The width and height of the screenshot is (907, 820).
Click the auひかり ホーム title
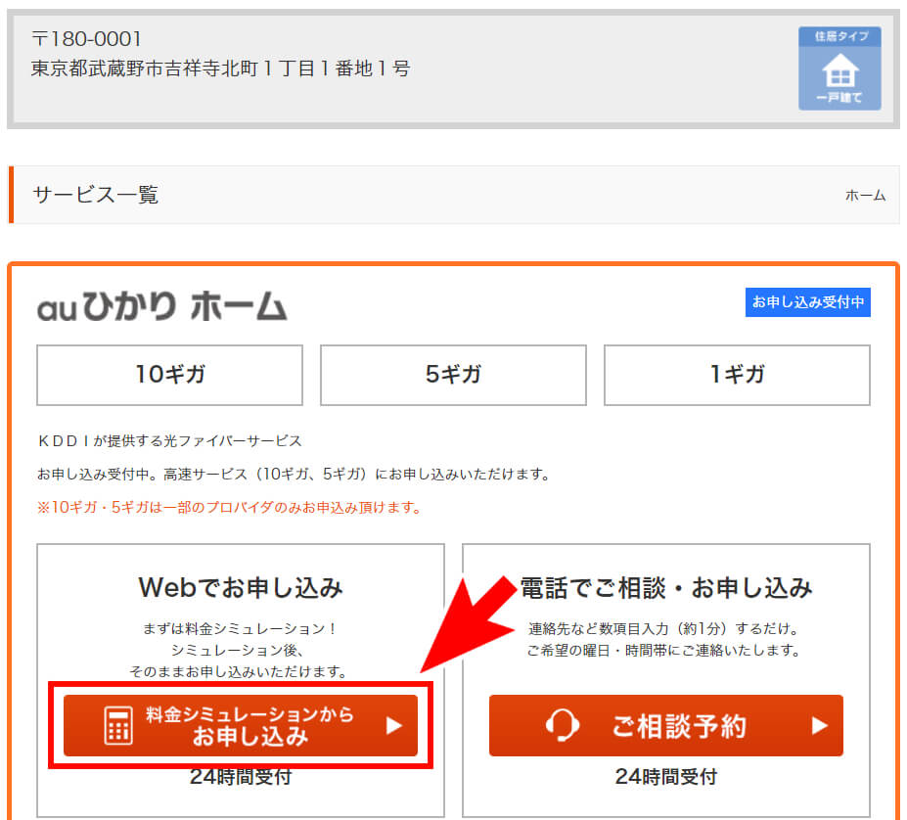pos(162,305)
